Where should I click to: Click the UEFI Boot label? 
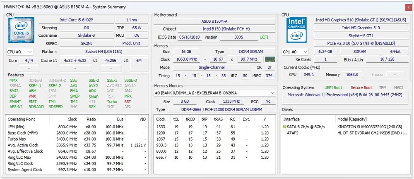tap(333, 88)
